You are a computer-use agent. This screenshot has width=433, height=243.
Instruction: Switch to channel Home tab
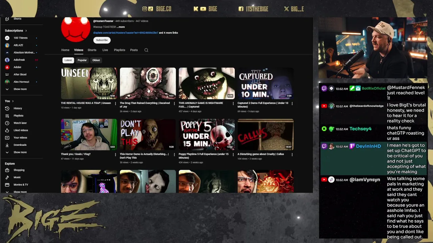[x=65, y=50]
